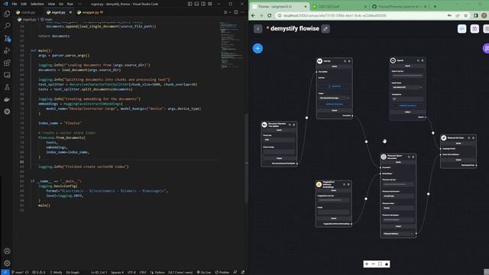
Task: Click the remote window indicator in status bar
Action: click(x=5, y=272)
